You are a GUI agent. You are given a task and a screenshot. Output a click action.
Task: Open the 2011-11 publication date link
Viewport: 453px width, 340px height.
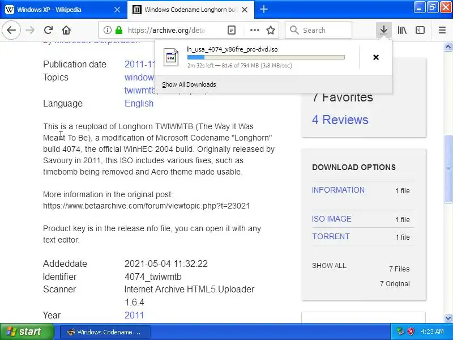[140, 64]
